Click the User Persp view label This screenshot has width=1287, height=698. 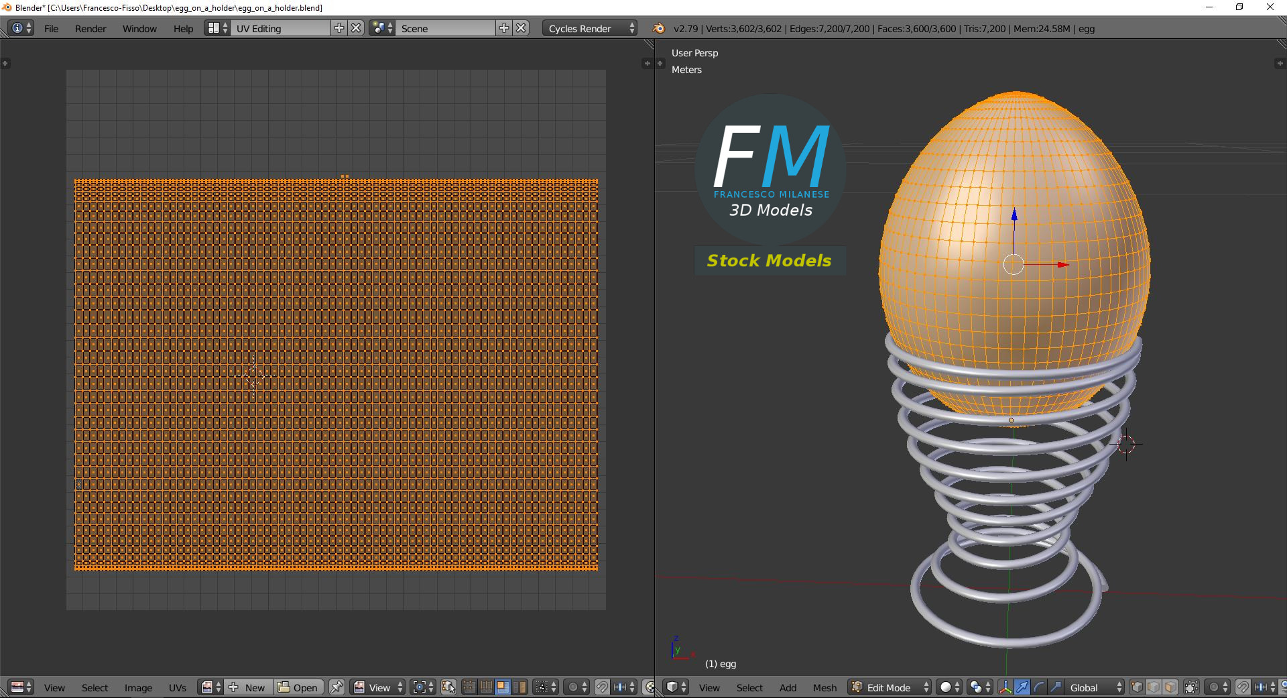(694, 53)
